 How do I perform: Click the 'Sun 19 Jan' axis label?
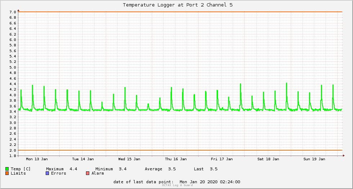pos(314,159)
